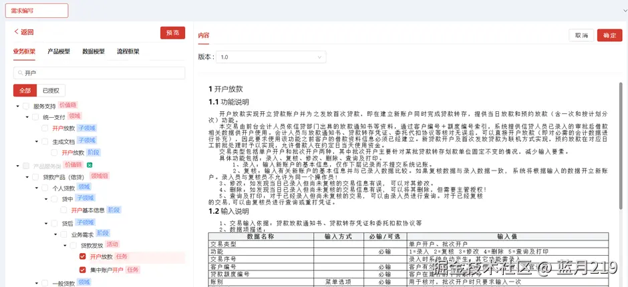The image size is (628, 287).
Task: Collapse 贷款产品（信贷）node arrow
Action: [x=27, y=177]
